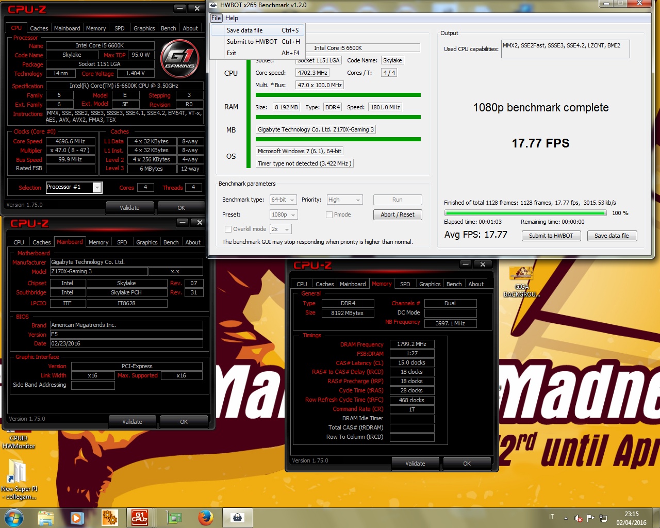
Task: Open Windows Explorer from the taskbar
Action: click(x=45, y=518)
